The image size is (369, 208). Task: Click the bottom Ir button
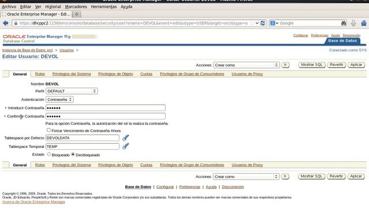tap(285, 176)
